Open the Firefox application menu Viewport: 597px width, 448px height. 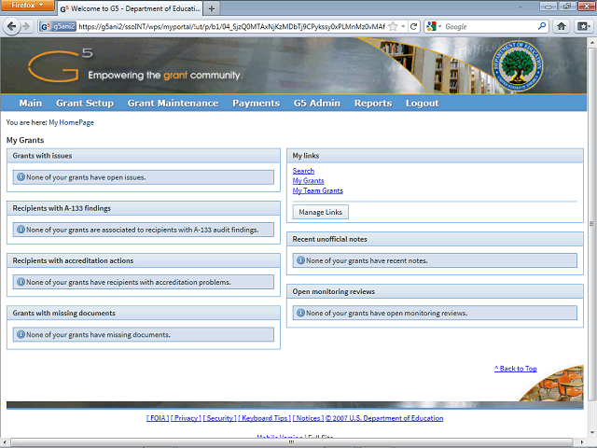click(27, 6)
